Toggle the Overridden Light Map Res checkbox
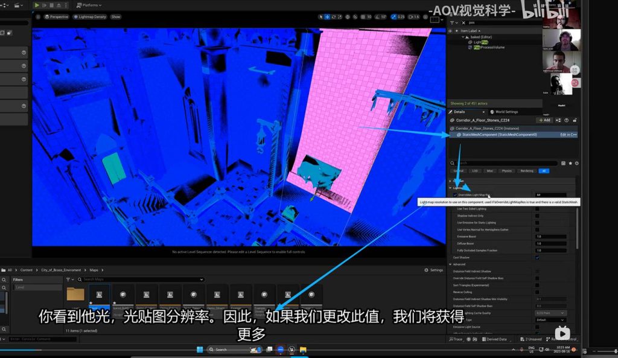 tap(455, 195)
